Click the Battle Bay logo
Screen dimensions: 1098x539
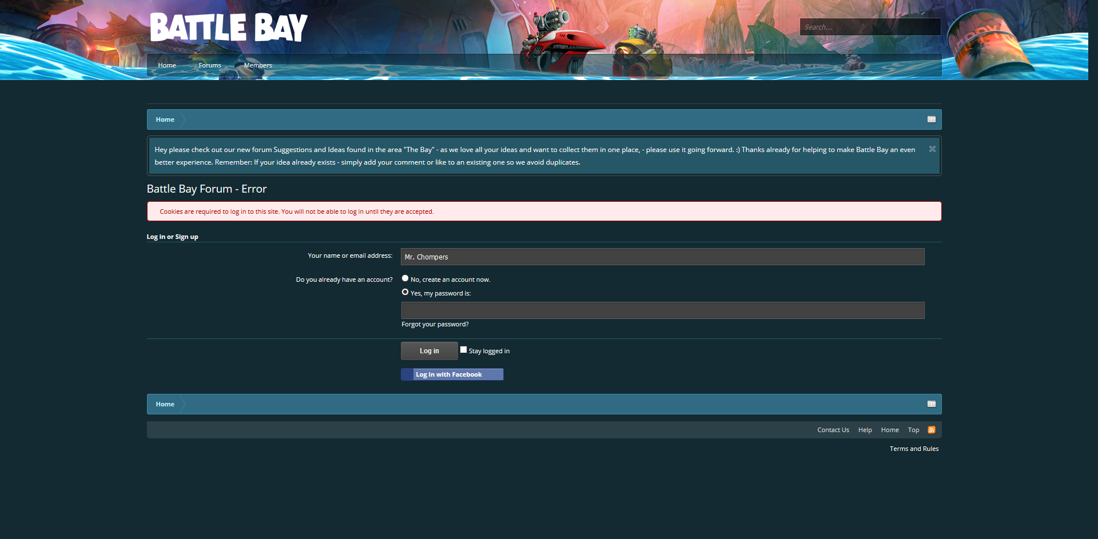(x=228, y=27)
